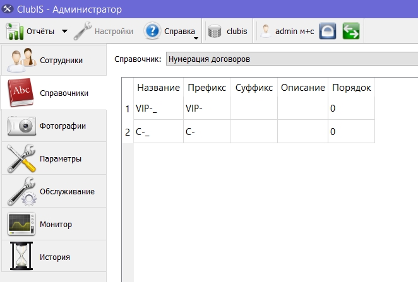This screenshot has height=282, width=418.
Task: Open the Монитор oscilloscope icon
Action: (x=21, y=224)
